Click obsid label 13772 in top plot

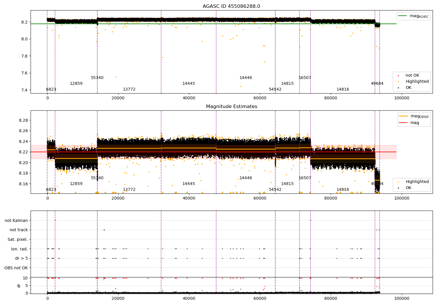(x=129, y=89)
